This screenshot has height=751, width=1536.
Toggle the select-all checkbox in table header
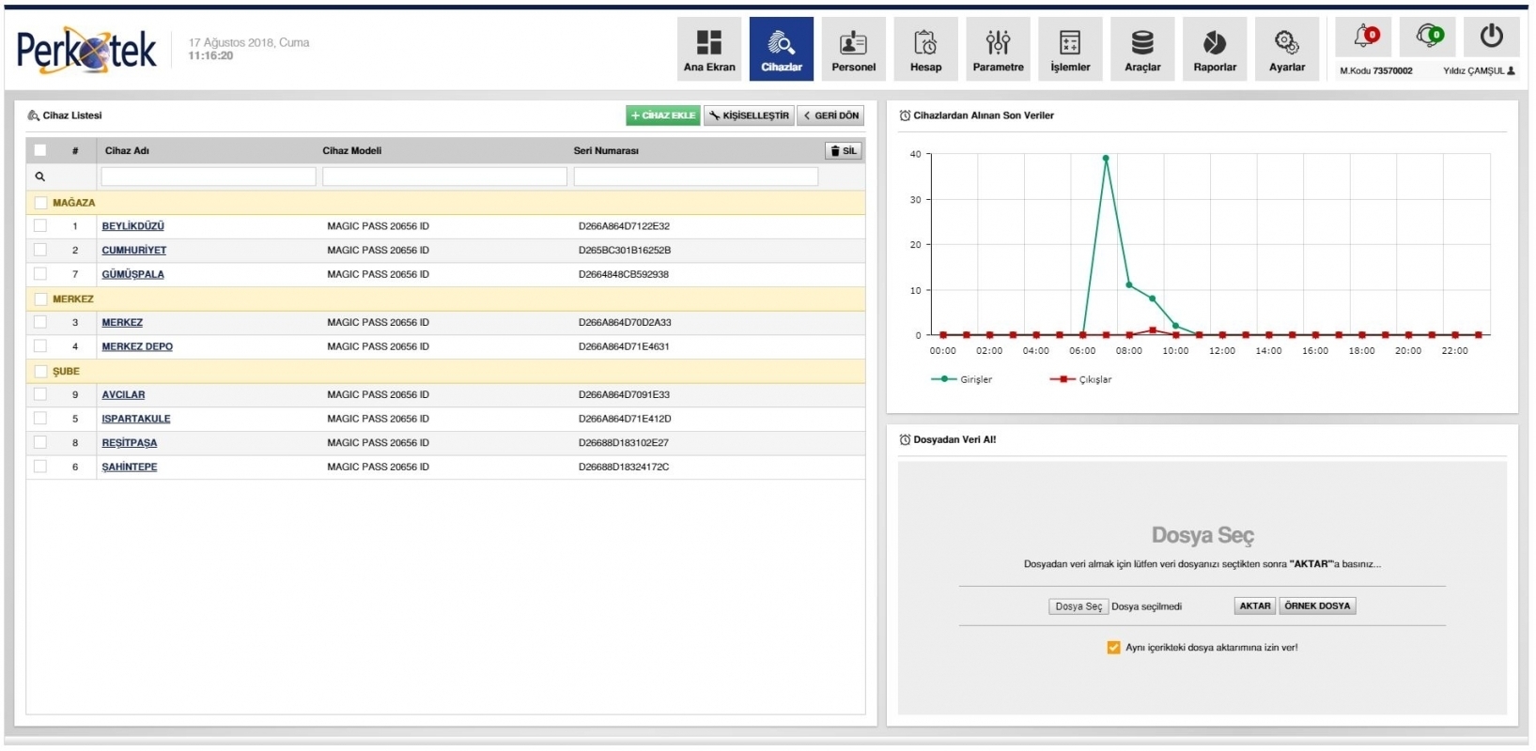40,150
